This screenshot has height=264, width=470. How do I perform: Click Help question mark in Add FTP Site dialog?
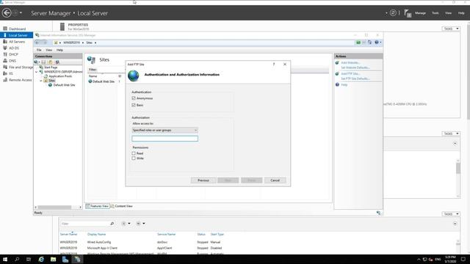(x=274, y=65)
